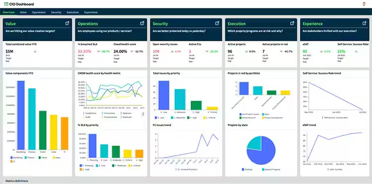This screenshot has width=372, height=184.
Task: Click the 'eSAT trend' chart title
Action: tap(309, 125)
